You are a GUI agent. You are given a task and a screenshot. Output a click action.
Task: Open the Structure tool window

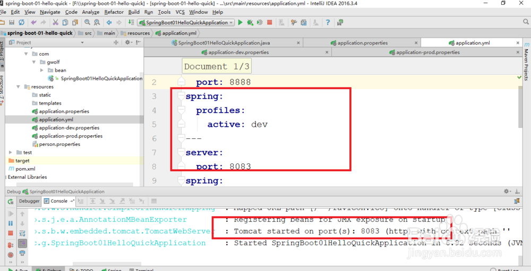[x=2, y=90]
